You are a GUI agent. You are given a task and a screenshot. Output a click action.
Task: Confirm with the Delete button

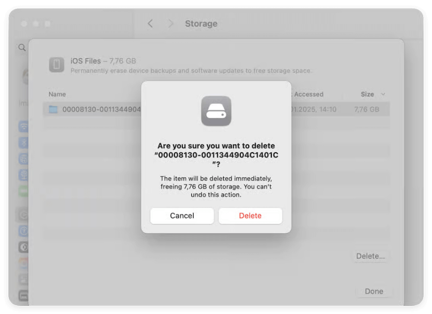(251, 216)
